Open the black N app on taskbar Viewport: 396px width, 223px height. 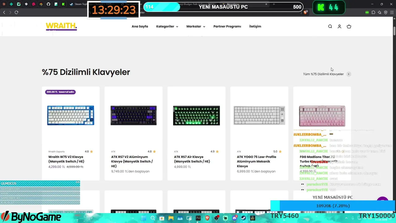198,218
